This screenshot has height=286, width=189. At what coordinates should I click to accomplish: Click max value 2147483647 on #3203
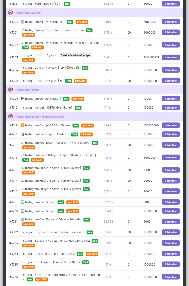click(x=151, y=57)
